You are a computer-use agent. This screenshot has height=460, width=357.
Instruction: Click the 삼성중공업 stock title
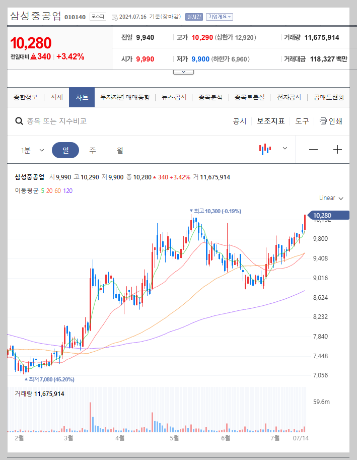(35, 16)
